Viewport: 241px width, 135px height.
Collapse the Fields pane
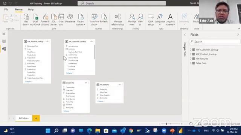[238, 35]
